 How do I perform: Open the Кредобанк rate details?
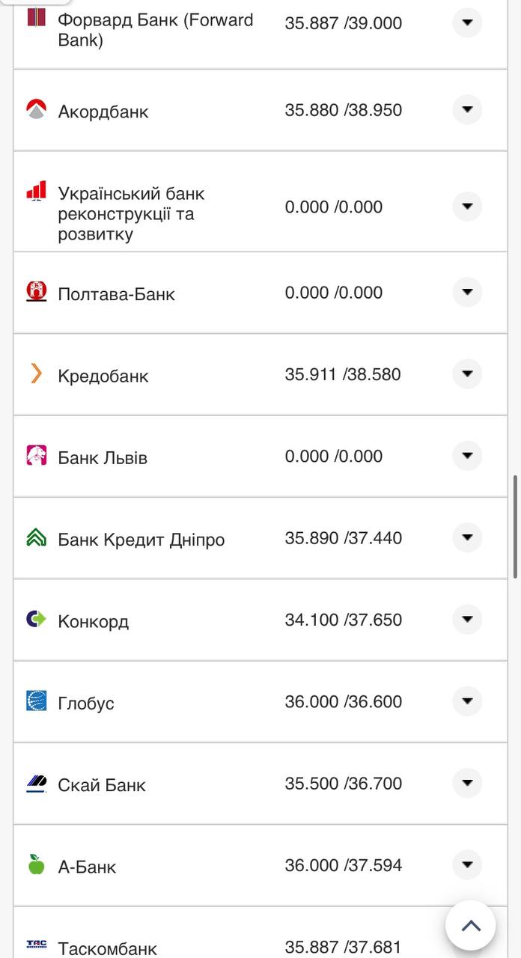pos(466,374)
